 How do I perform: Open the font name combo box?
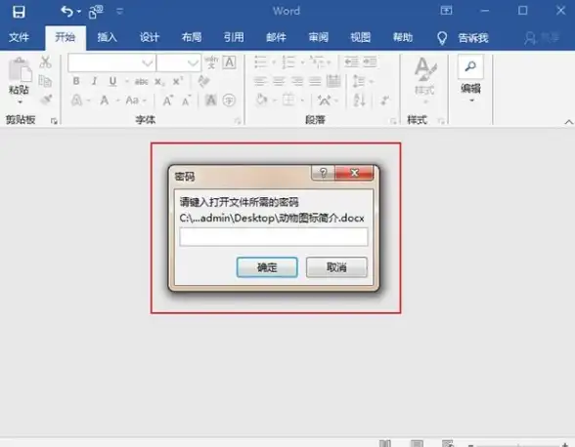click(x=111, y=63)
